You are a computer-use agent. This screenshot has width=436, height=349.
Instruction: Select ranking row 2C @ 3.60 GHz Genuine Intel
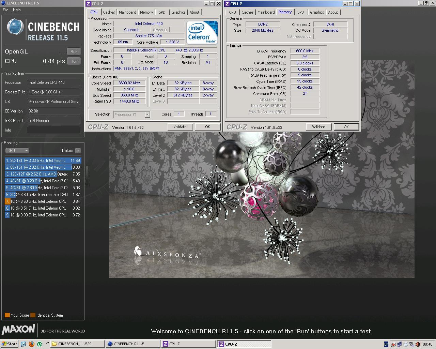coord(43,195)
